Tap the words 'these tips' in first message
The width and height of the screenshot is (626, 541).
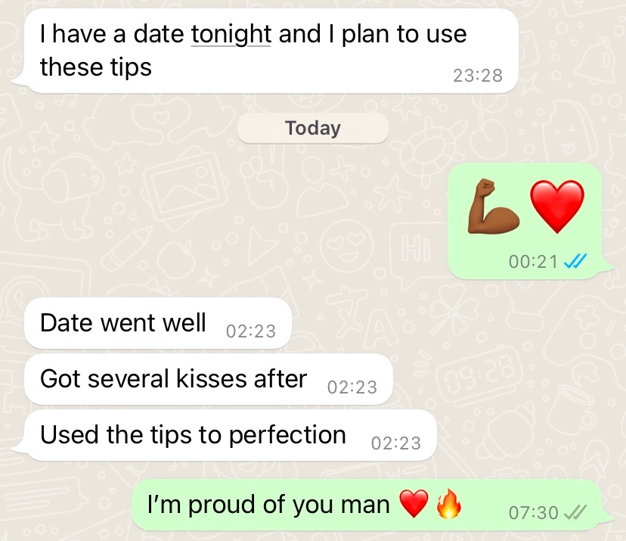(x=96, y=67)
